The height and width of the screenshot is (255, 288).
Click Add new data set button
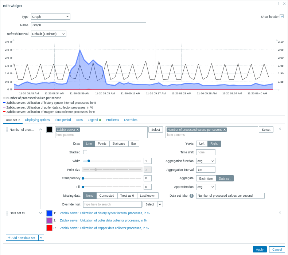(22, 238)
